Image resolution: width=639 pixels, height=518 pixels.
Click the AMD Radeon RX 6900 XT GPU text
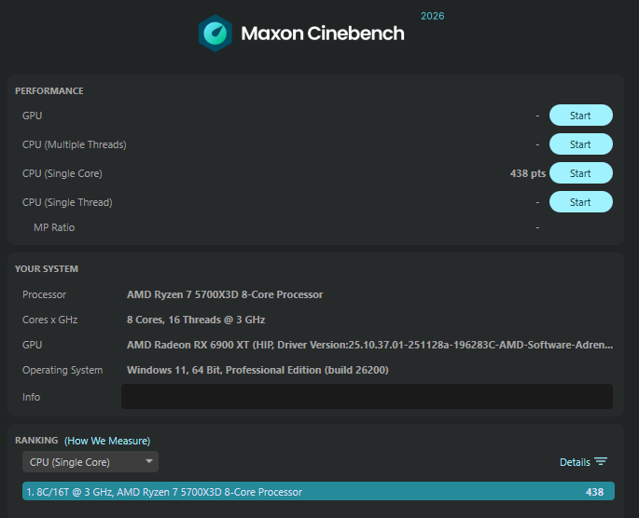[369, 345]
